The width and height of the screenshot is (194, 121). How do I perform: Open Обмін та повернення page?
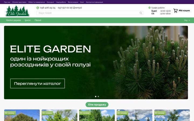(36, 2)
